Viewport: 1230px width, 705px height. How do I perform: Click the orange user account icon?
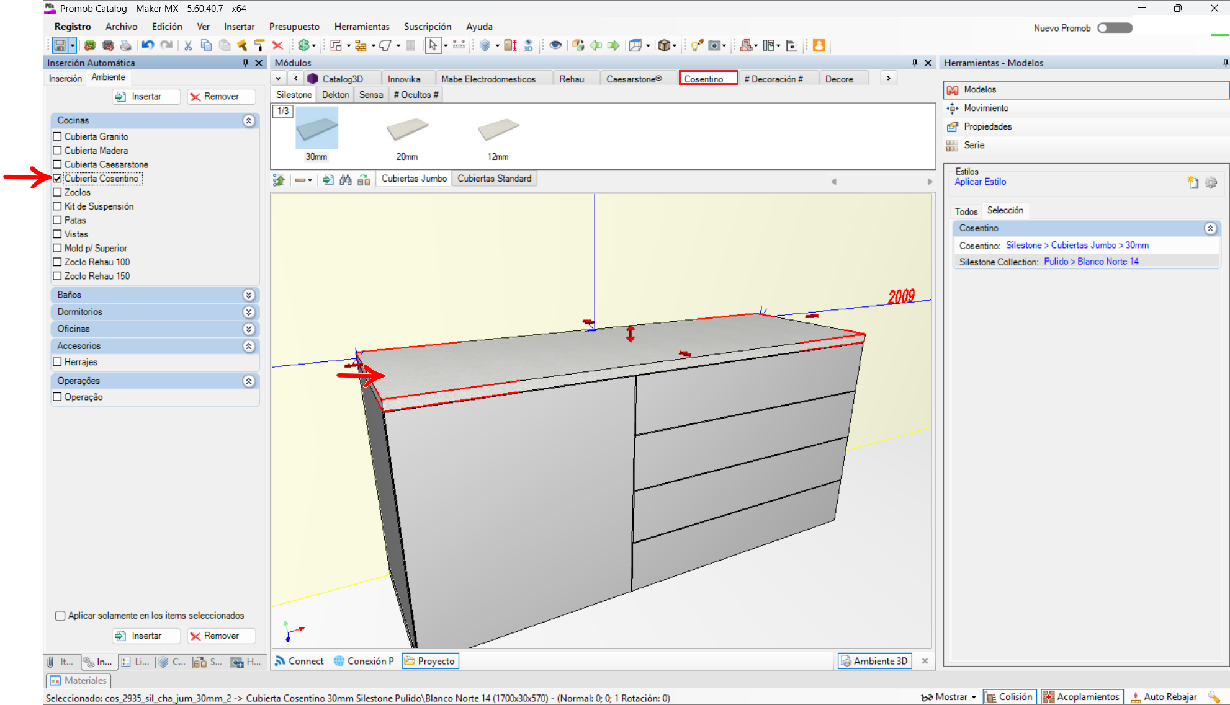819,45
